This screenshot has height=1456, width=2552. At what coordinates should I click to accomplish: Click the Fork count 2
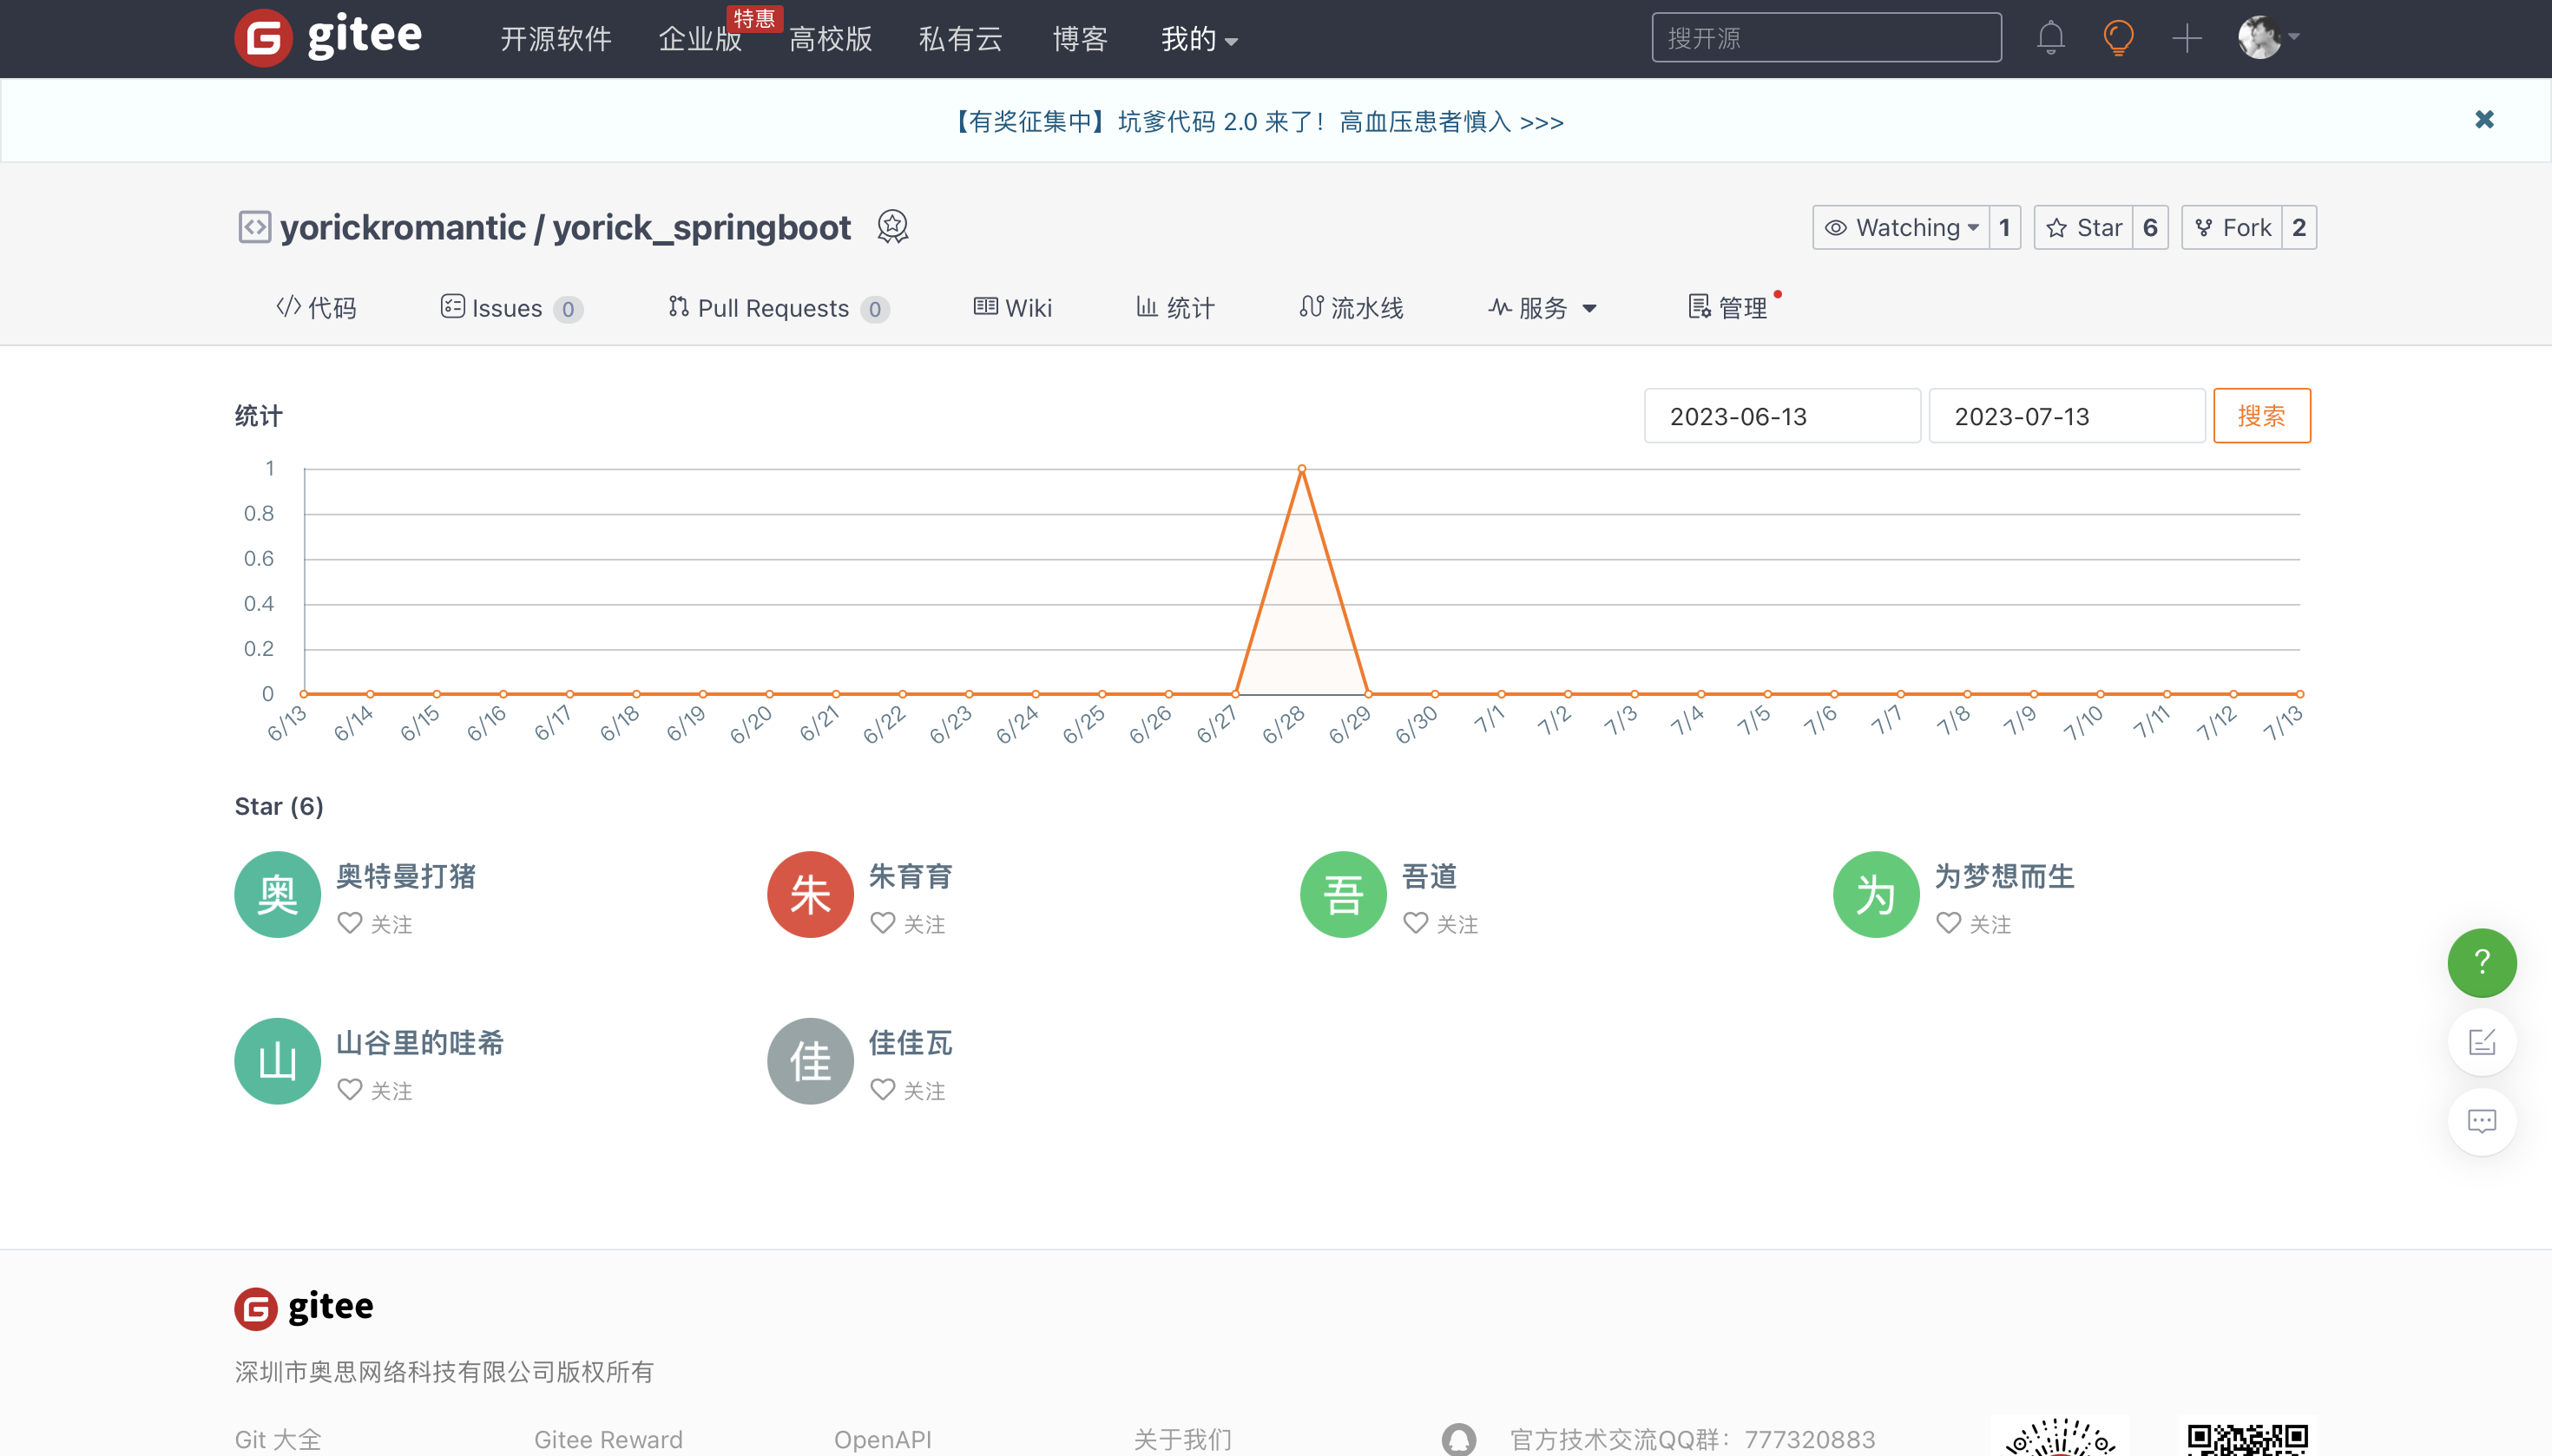[x=2299, y=228]
